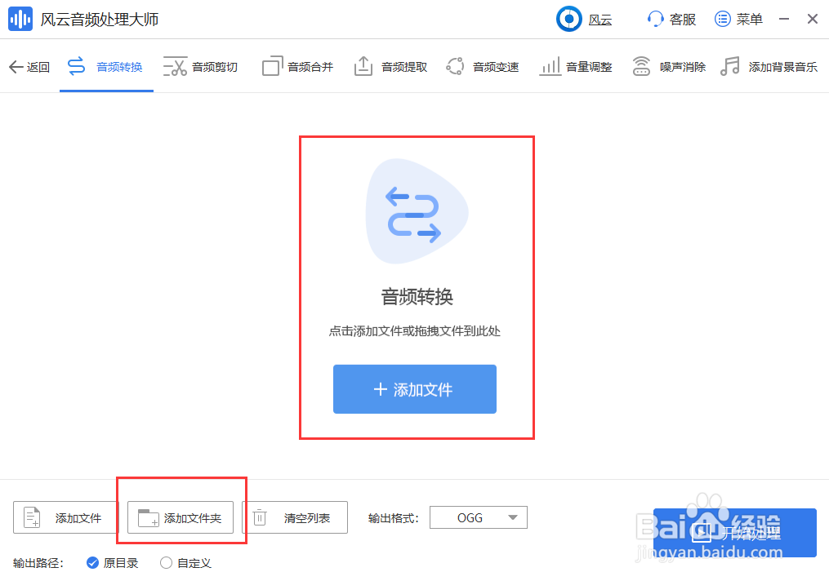The height and width of the screenshot is (581, 829).
Task: Switch to 音量调整 tab label
Action: 589,67
